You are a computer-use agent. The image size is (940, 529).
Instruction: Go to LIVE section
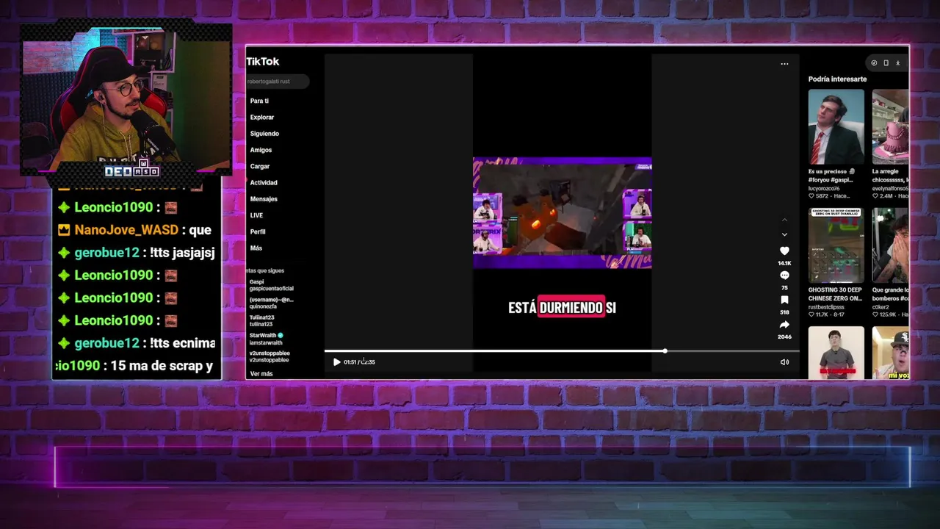click(x=256, y=215)
